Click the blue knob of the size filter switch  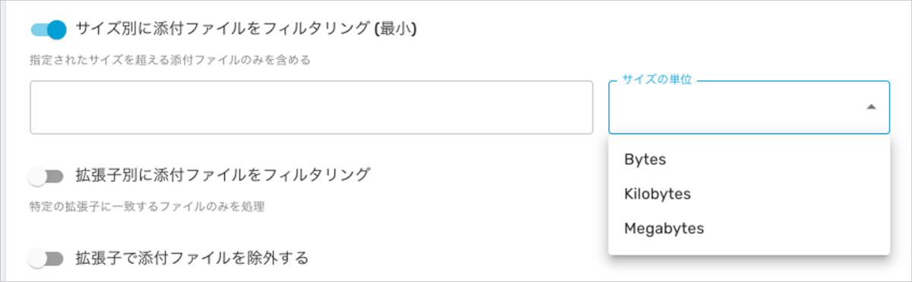pyautogui.click(x=58, y=30)
